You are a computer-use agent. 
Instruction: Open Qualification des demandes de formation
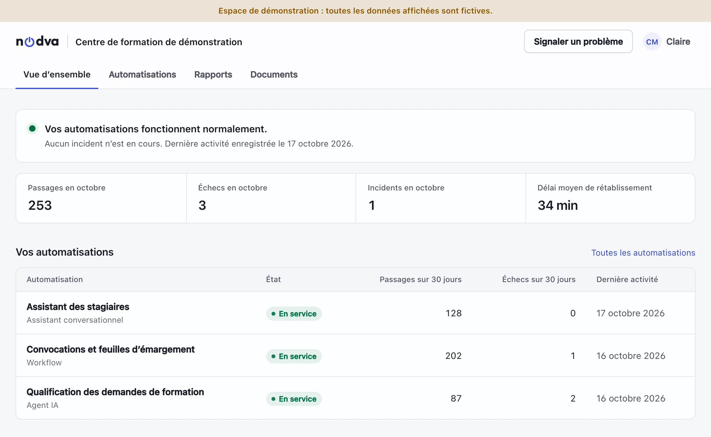115,392
